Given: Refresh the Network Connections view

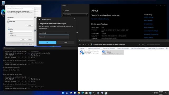Looking at the screenshot, I should point(143,45).
